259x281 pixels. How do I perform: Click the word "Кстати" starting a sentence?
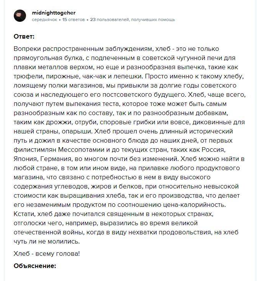24,214
